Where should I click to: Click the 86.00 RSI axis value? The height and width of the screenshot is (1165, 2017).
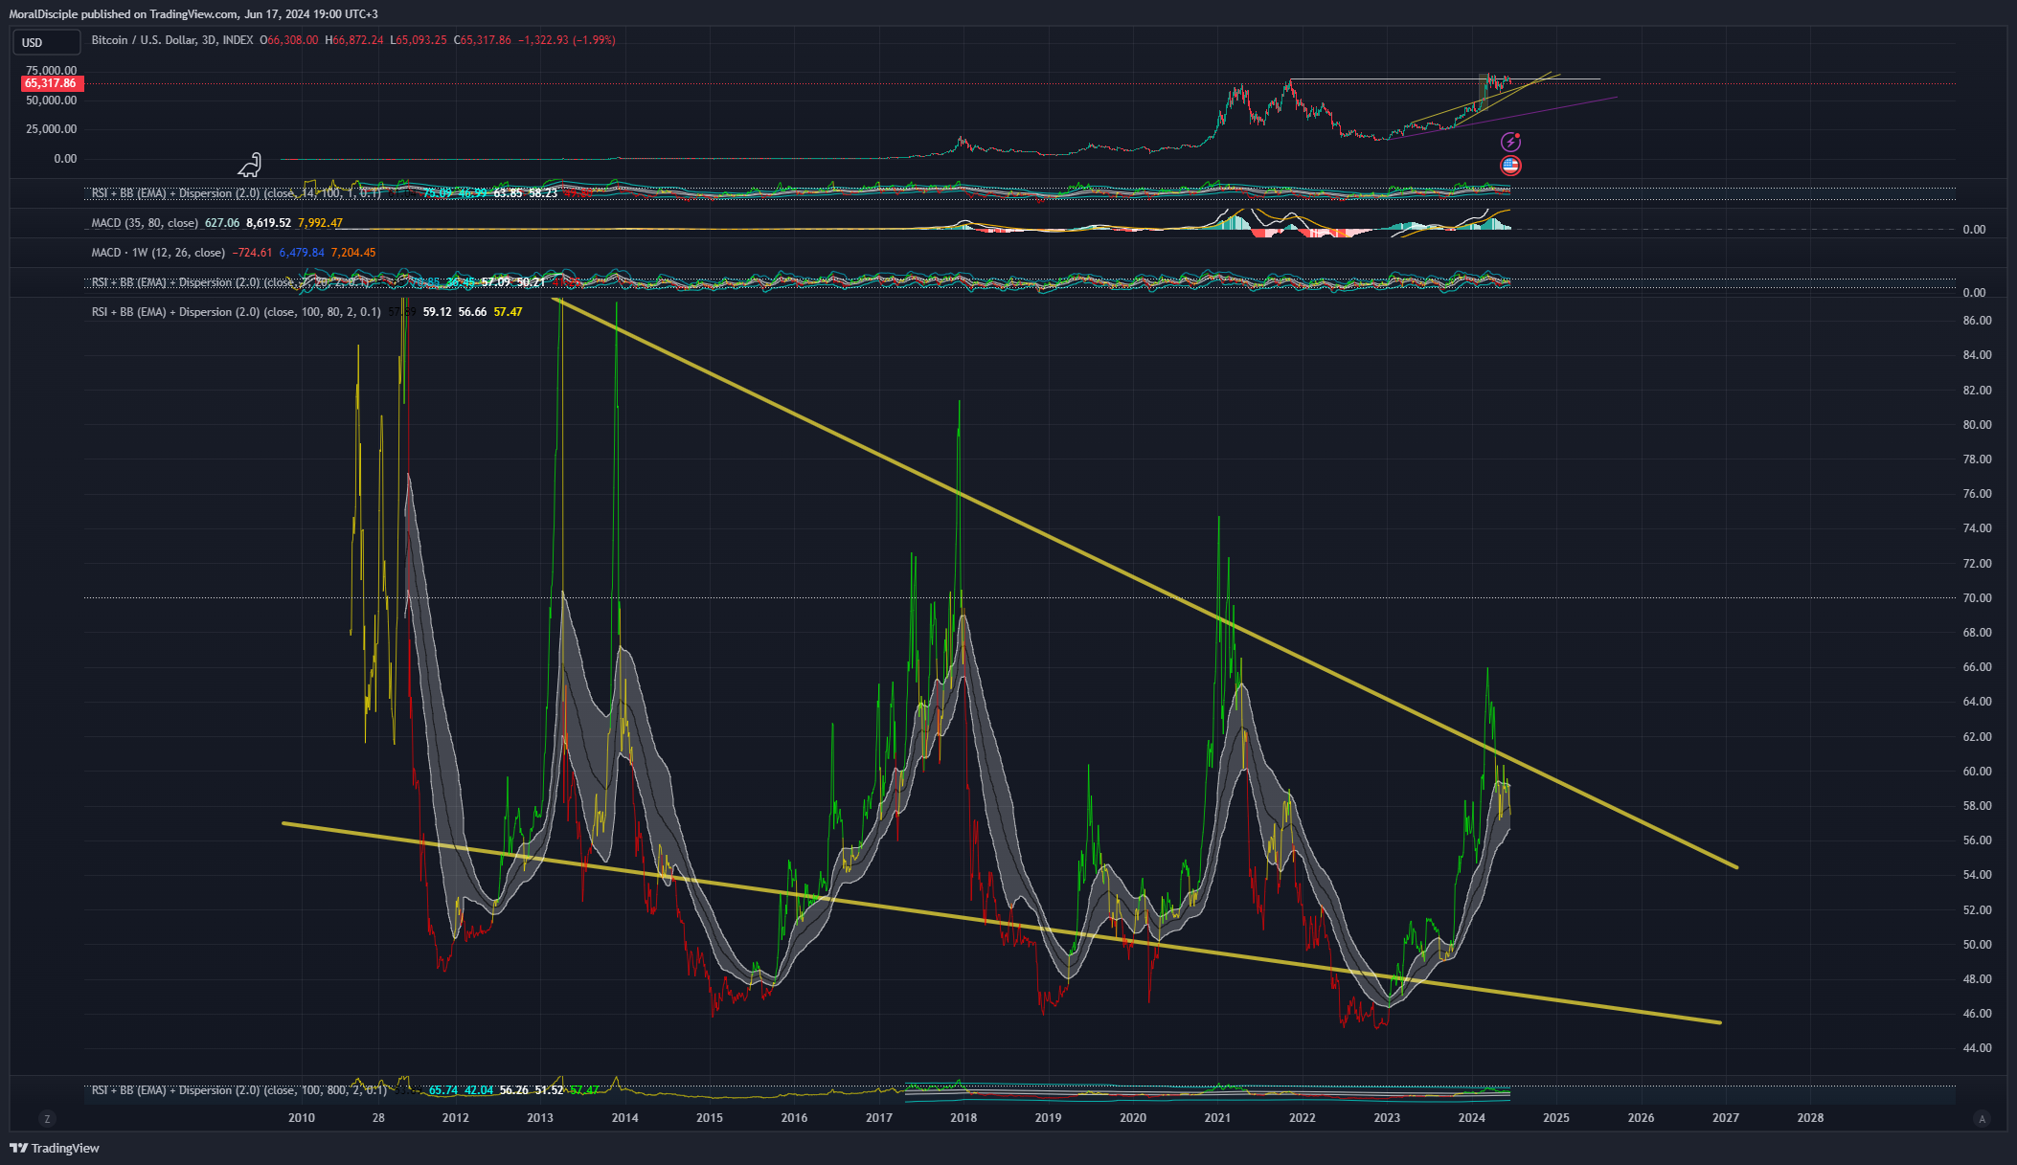coord(1977,321)
